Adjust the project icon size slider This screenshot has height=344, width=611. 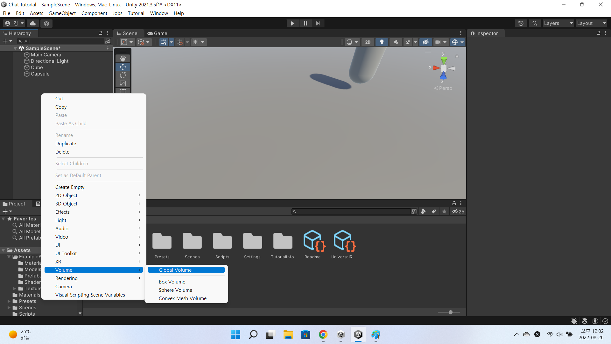pos(450,312)
